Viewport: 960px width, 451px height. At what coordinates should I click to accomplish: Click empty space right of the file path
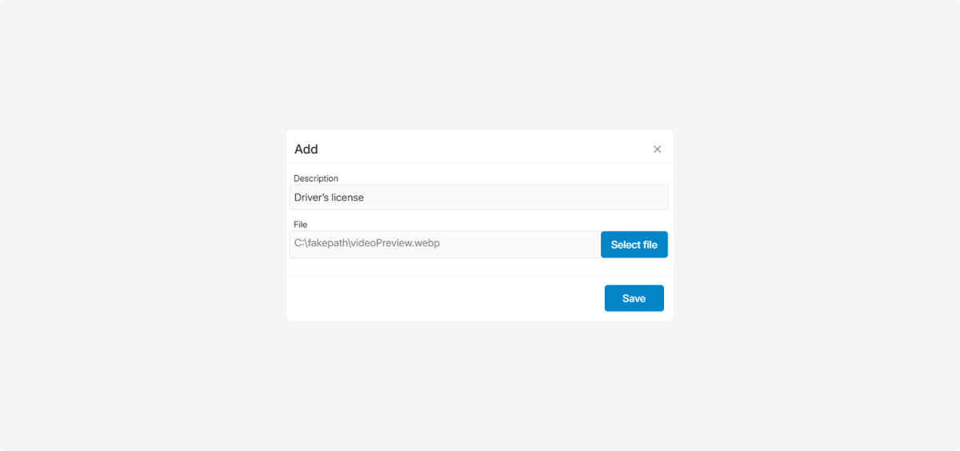click(x=520, y=245)
